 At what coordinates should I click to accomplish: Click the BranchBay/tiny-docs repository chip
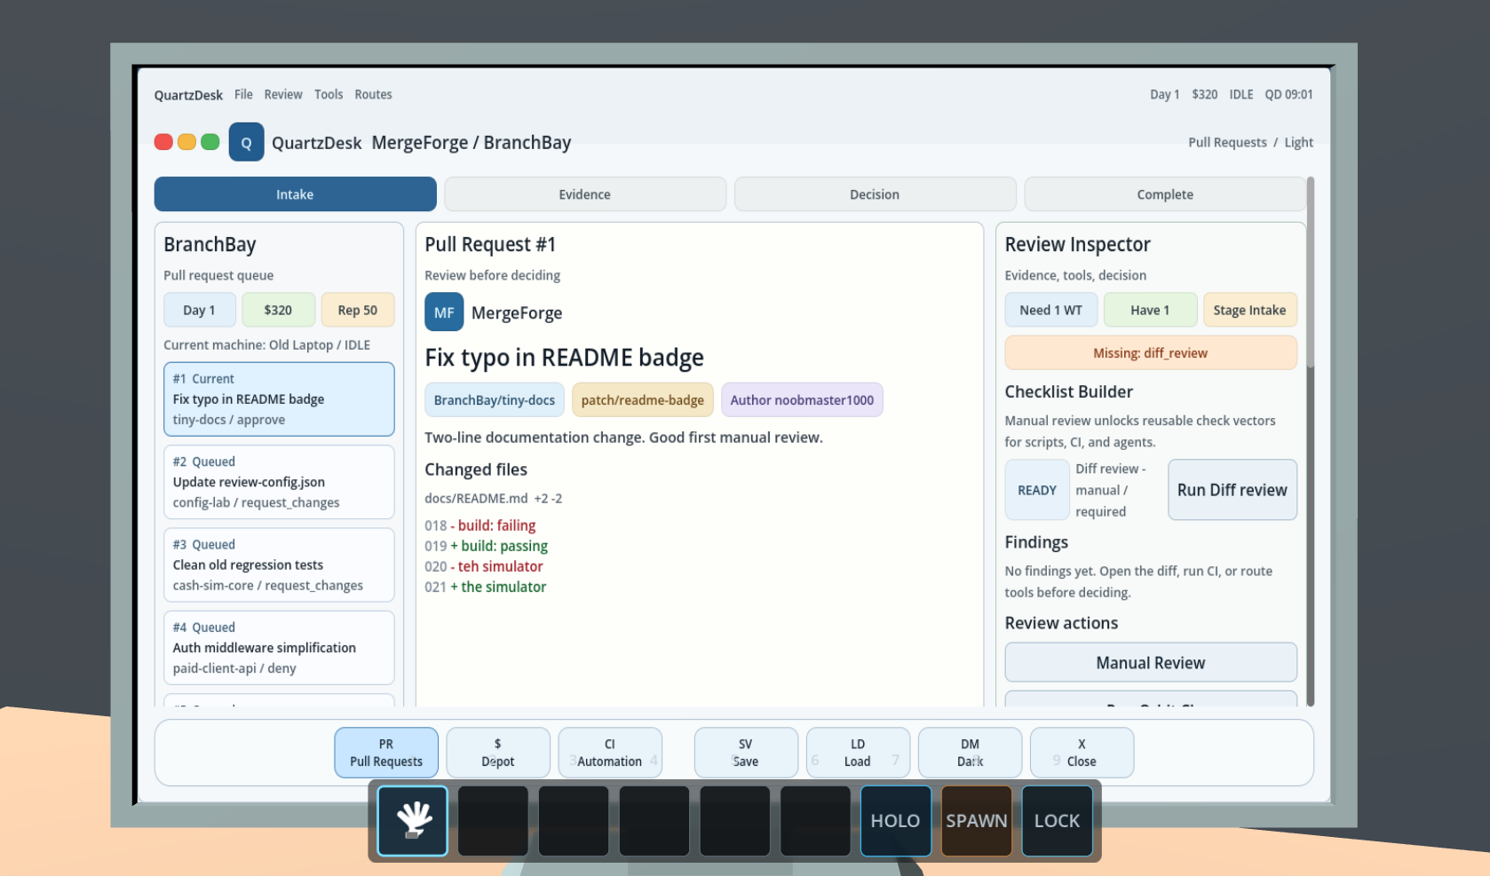tap(495, 399)
